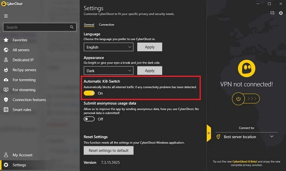
Task: Open the Smart rules icon
Action: click(6, 110)
